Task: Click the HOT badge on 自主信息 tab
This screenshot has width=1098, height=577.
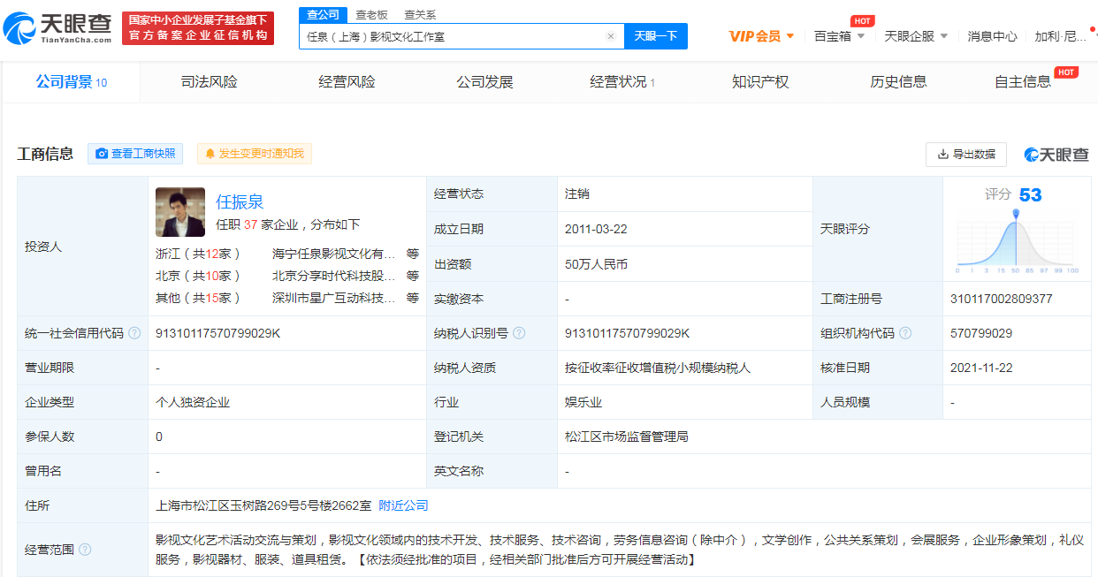Action: [x=1066, y=72]
